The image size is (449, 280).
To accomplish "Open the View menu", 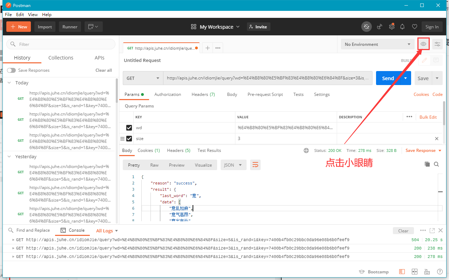I will point(33,14).
